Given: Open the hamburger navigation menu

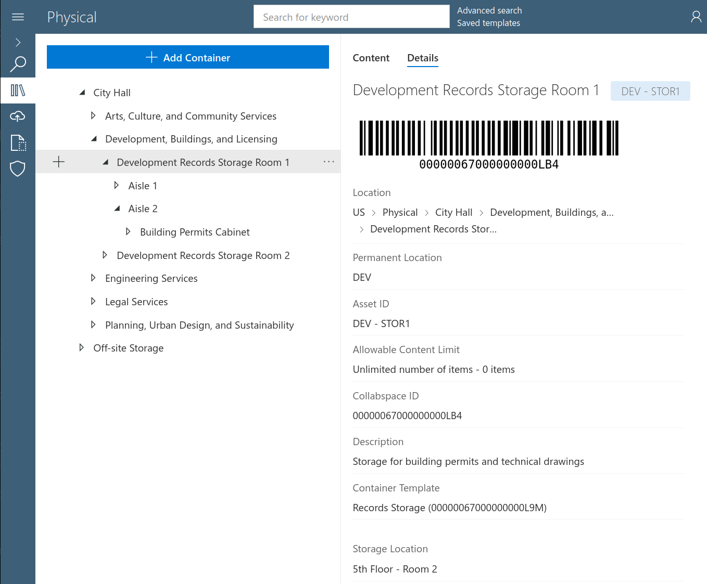Looking at the screenshot, I should (18, 17).
